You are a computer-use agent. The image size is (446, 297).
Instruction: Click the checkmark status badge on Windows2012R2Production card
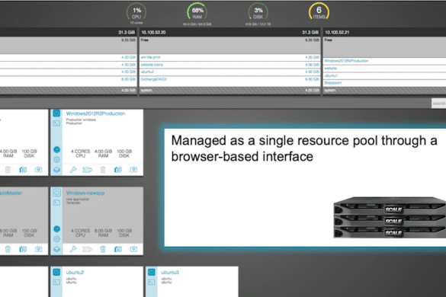coord(56,149)
